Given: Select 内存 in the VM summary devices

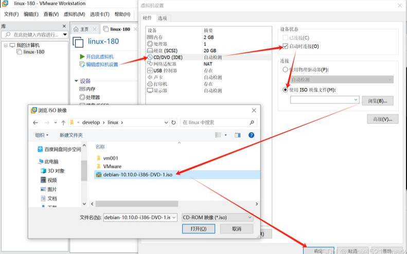Looking at the screenshot, I should click(x=87, y=89).
